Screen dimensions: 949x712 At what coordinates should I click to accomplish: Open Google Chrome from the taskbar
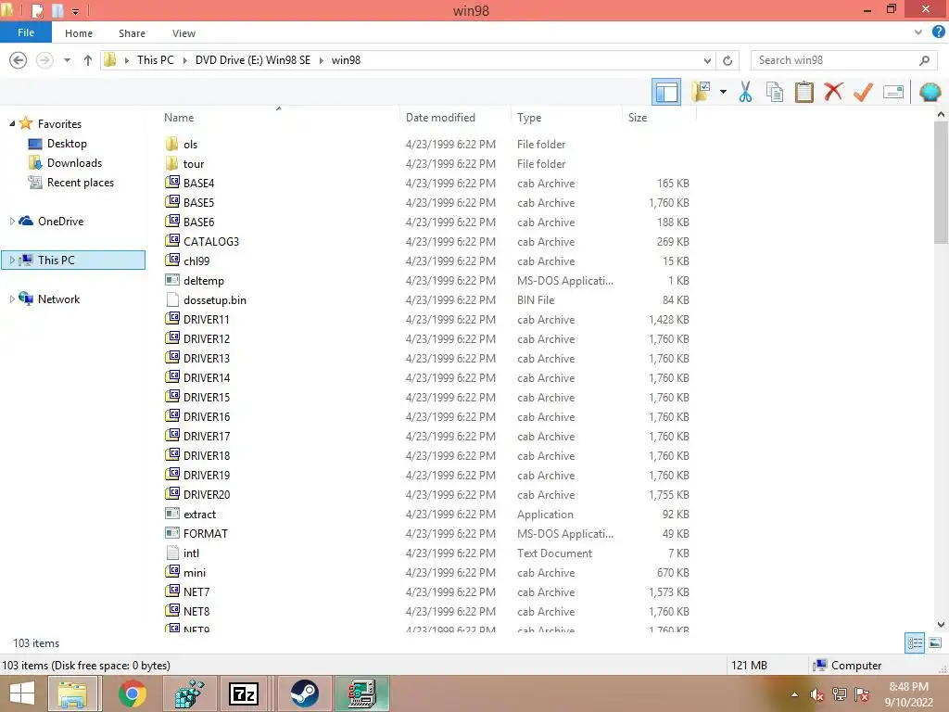(x=132, y=693)
